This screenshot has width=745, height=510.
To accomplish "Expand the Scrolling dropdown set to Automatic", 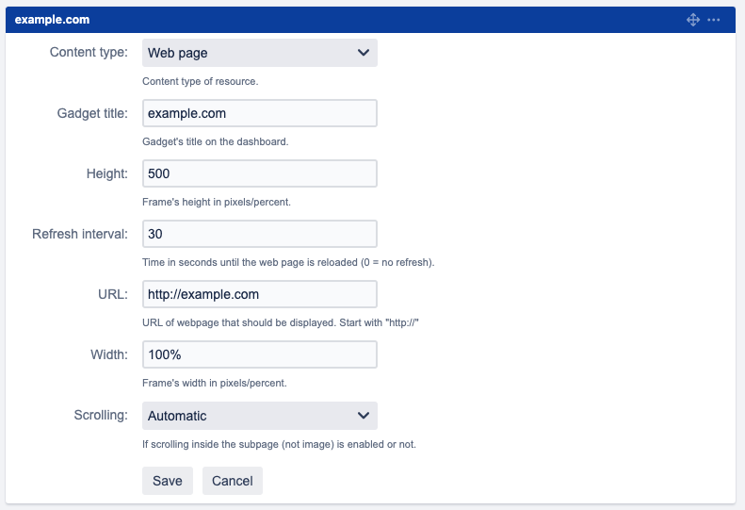I will pyautogui.click(x=259, y=416).
